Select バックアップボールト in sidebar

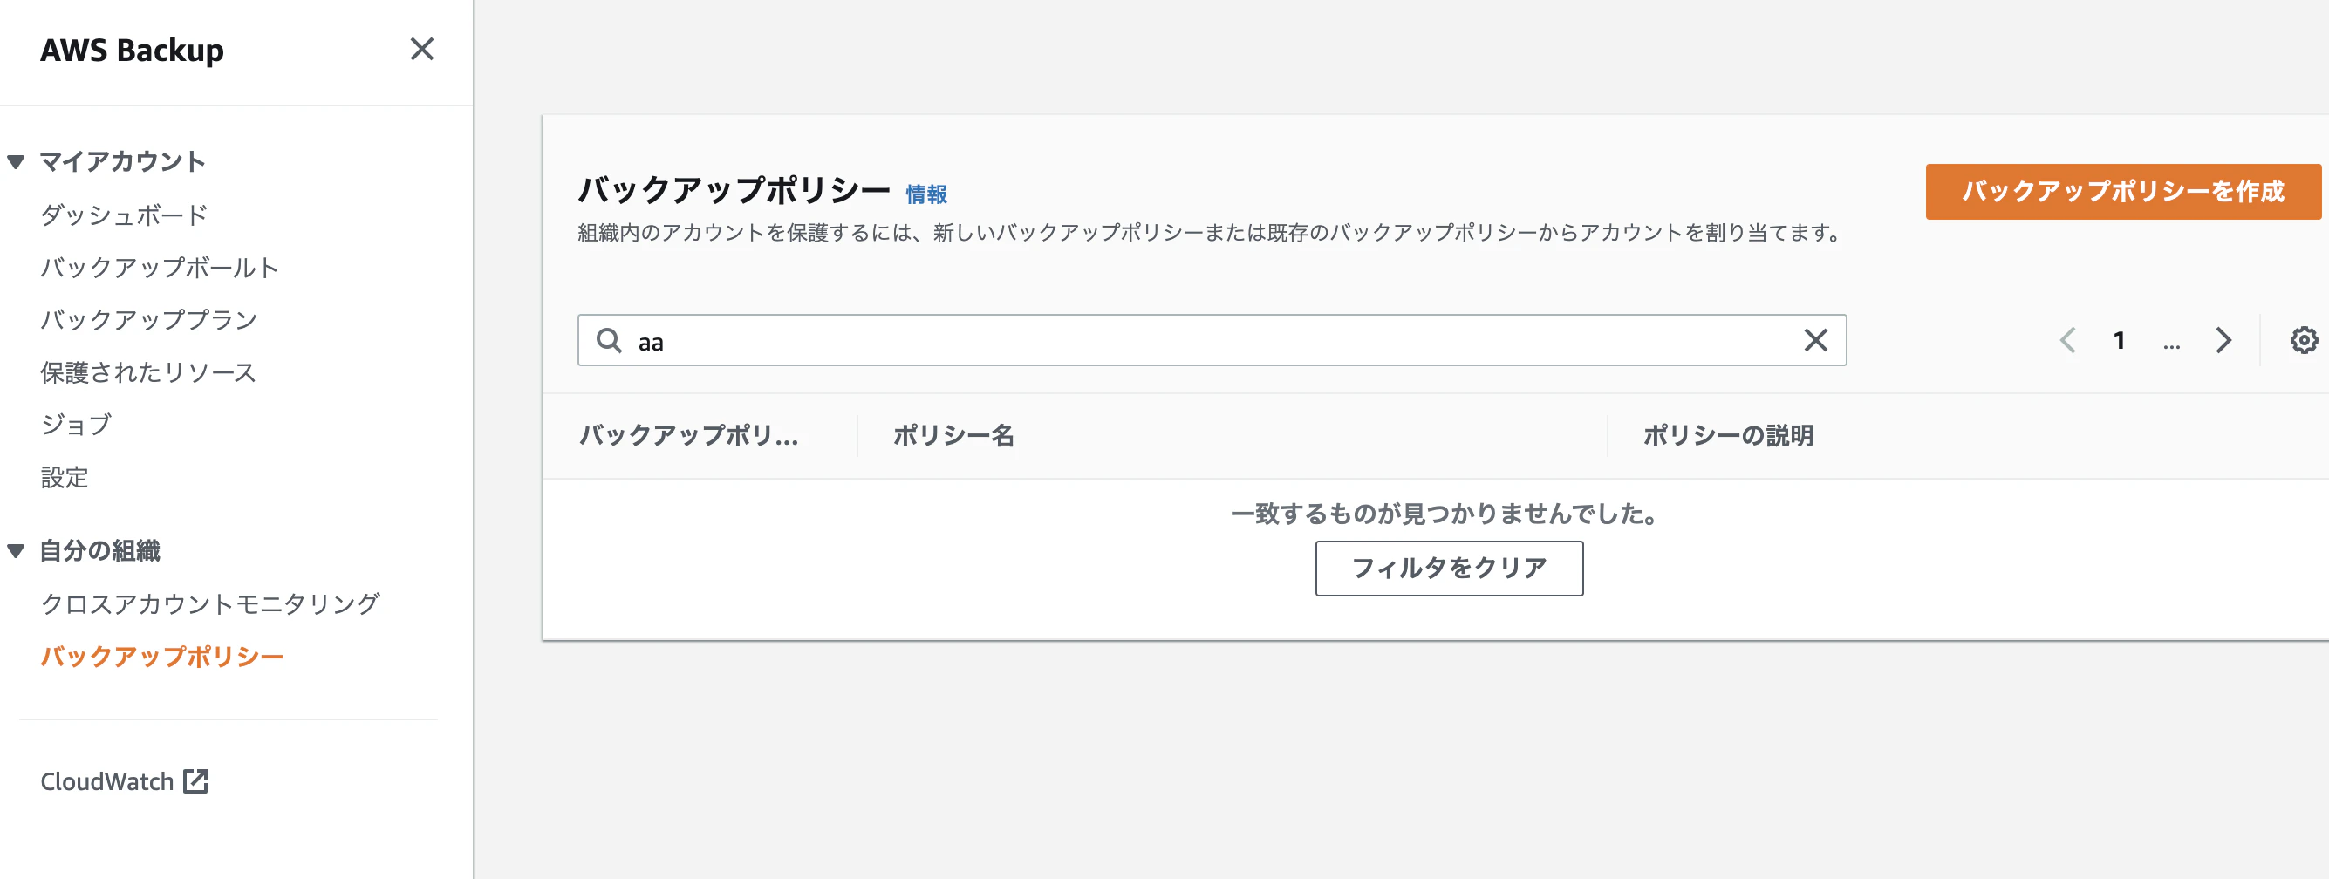pos(159,267)
